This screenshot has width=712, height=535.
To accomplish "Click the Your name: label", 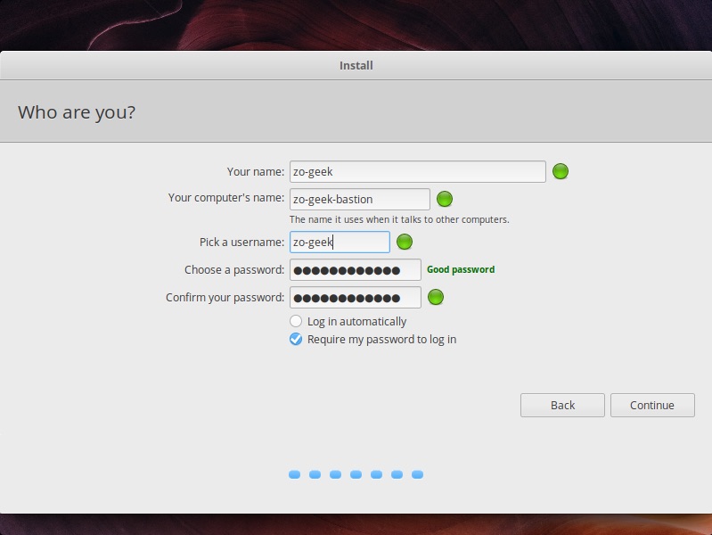I will click(x=256, y=172).
